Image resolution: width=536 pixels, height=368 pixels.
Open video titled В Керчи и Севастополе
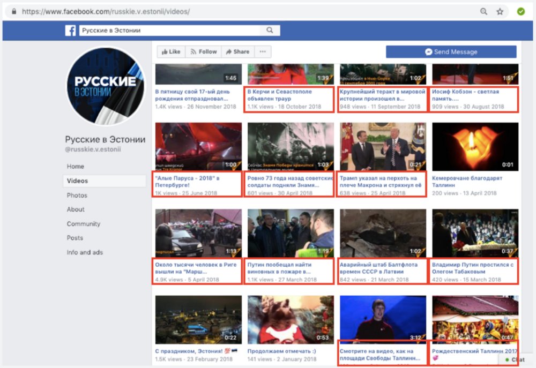pos(280,95)
